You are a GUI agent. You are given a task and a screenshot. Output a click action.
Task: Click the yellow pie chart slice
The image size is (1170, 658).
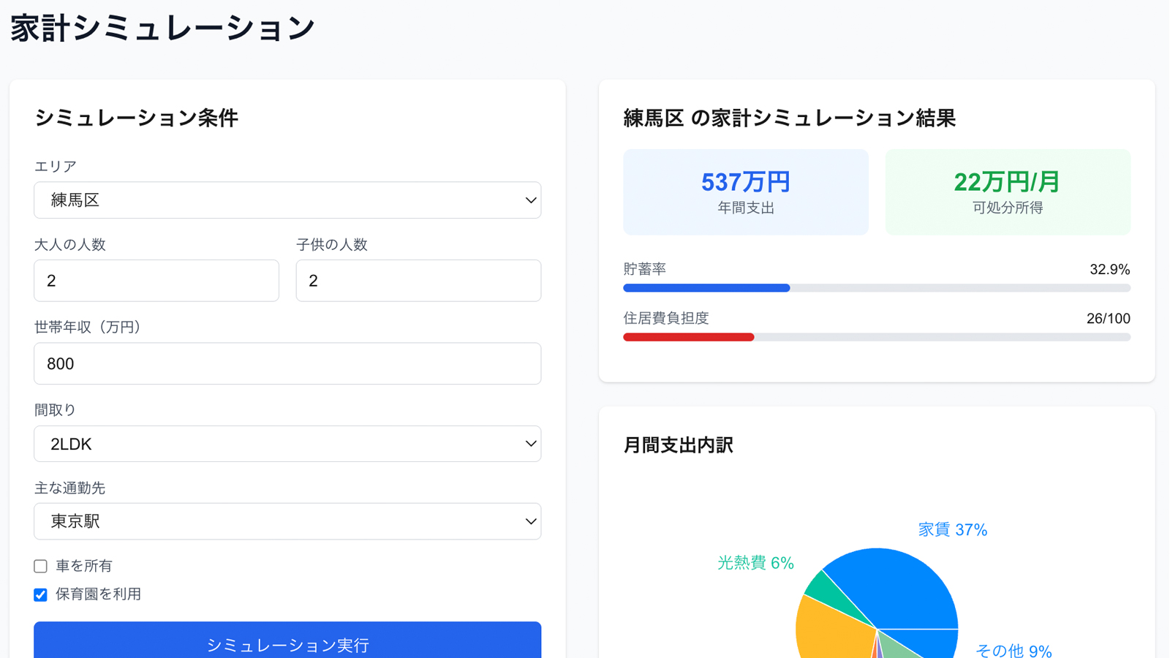click(830, 629)
